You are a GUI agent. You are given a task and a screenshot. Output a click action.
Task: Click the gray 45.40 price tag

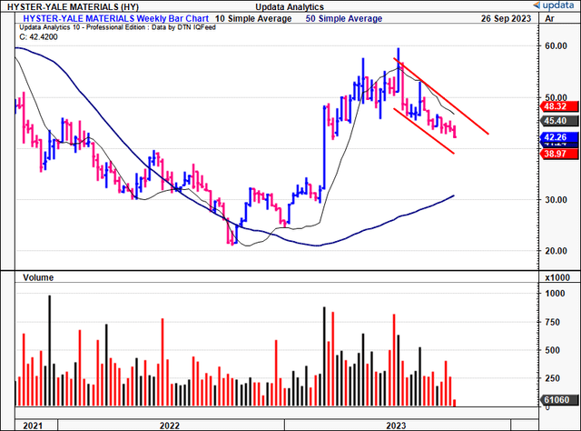click(x=559, y=121)
